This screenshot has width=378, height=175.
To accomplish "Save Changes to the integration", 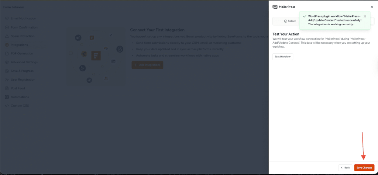I will [x=364, y=168].
